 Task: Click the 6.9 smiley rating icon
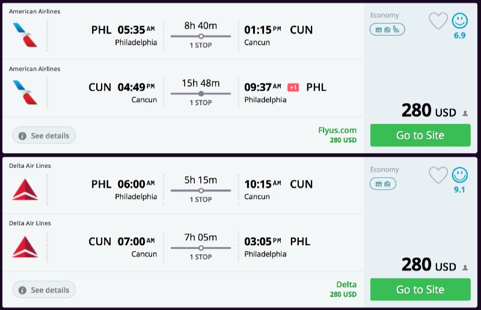coord(460,21)
